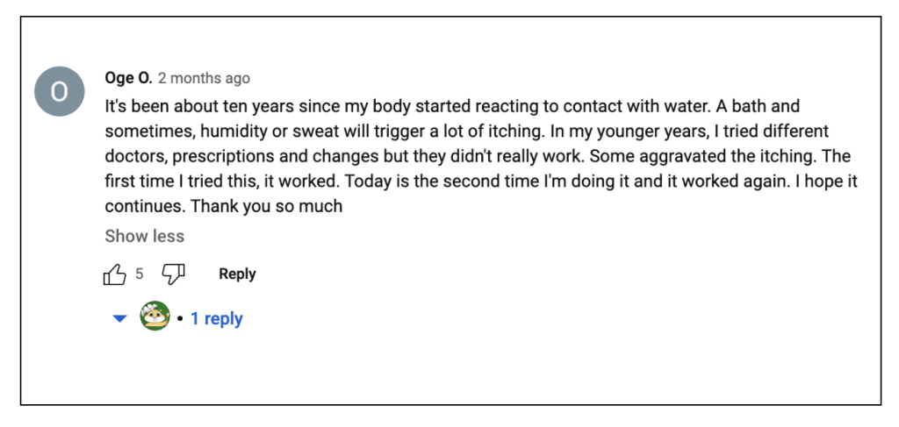Collapse replies using the blue triangle arrow

coord(119,319)
